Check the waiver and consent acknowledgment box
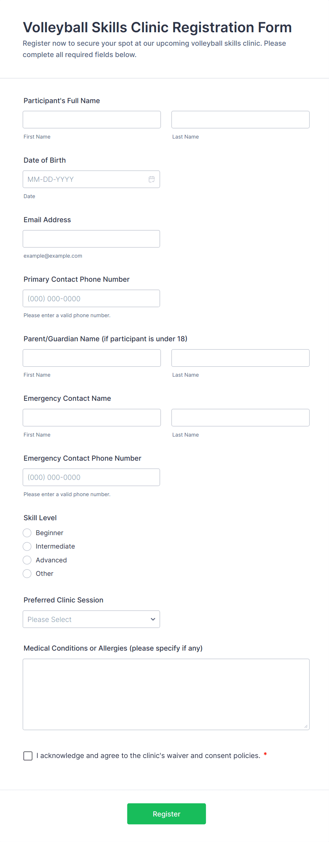Image resolution: width=329 pixels, height=842 pixels. click(x=28, y=756)
